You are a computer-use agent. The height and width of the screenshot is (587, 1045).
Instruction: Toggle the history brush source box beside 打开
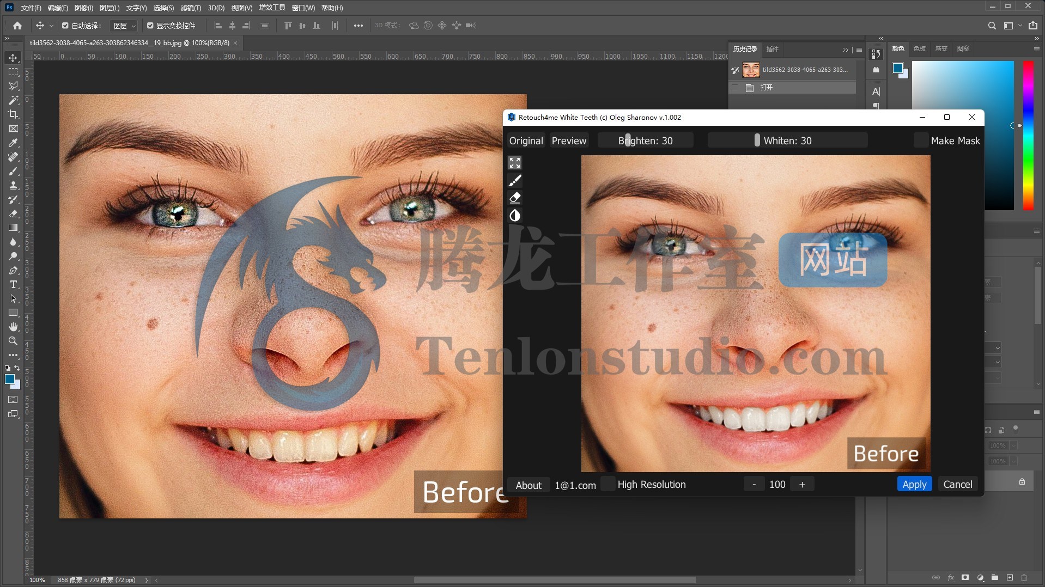[735, 88]
